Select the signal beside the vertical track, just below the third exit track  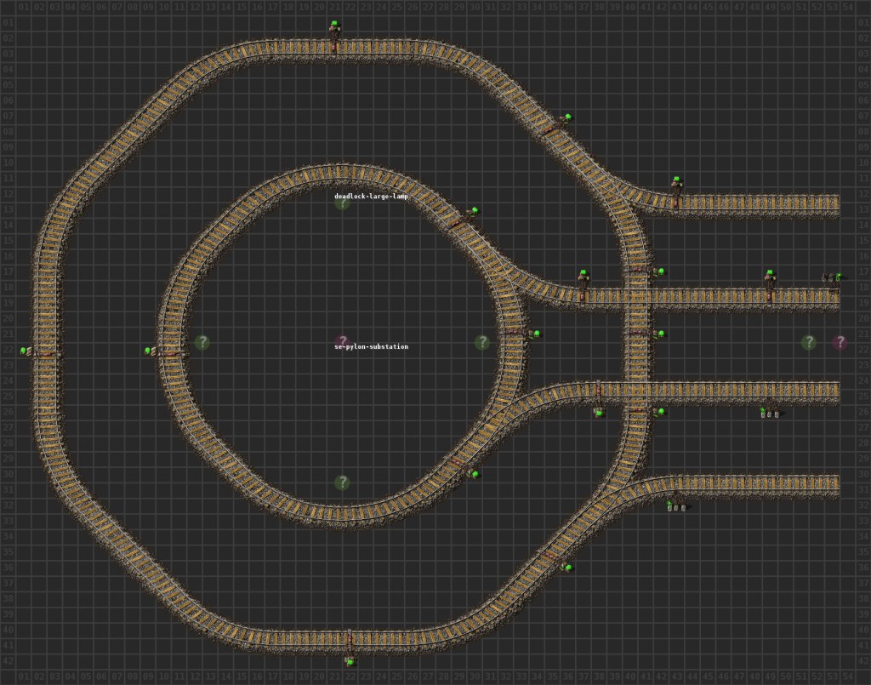click(659, 412)
